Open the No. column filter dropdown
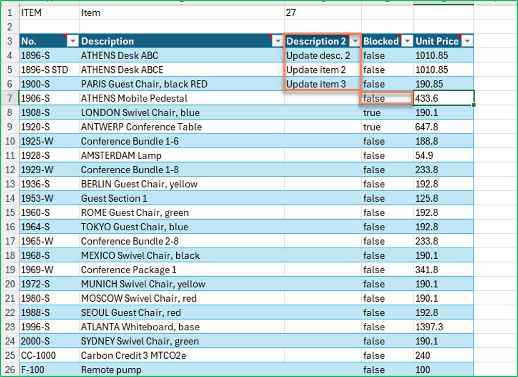This screenshot has width=518, height=377. pyautogui.click(x=72, y=41)
